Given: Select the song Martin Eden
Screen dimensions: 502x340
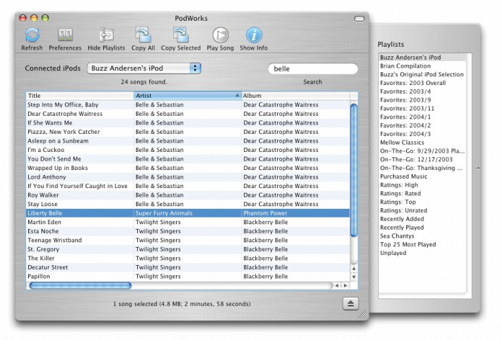Looking at the screenshot, I should click(45, 222).
